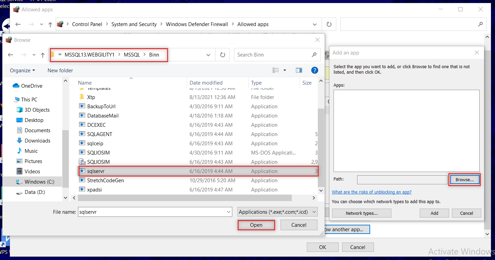Click the Downloads arrow icon
Screen dimensions: 495x260
[x=19, y=141]
